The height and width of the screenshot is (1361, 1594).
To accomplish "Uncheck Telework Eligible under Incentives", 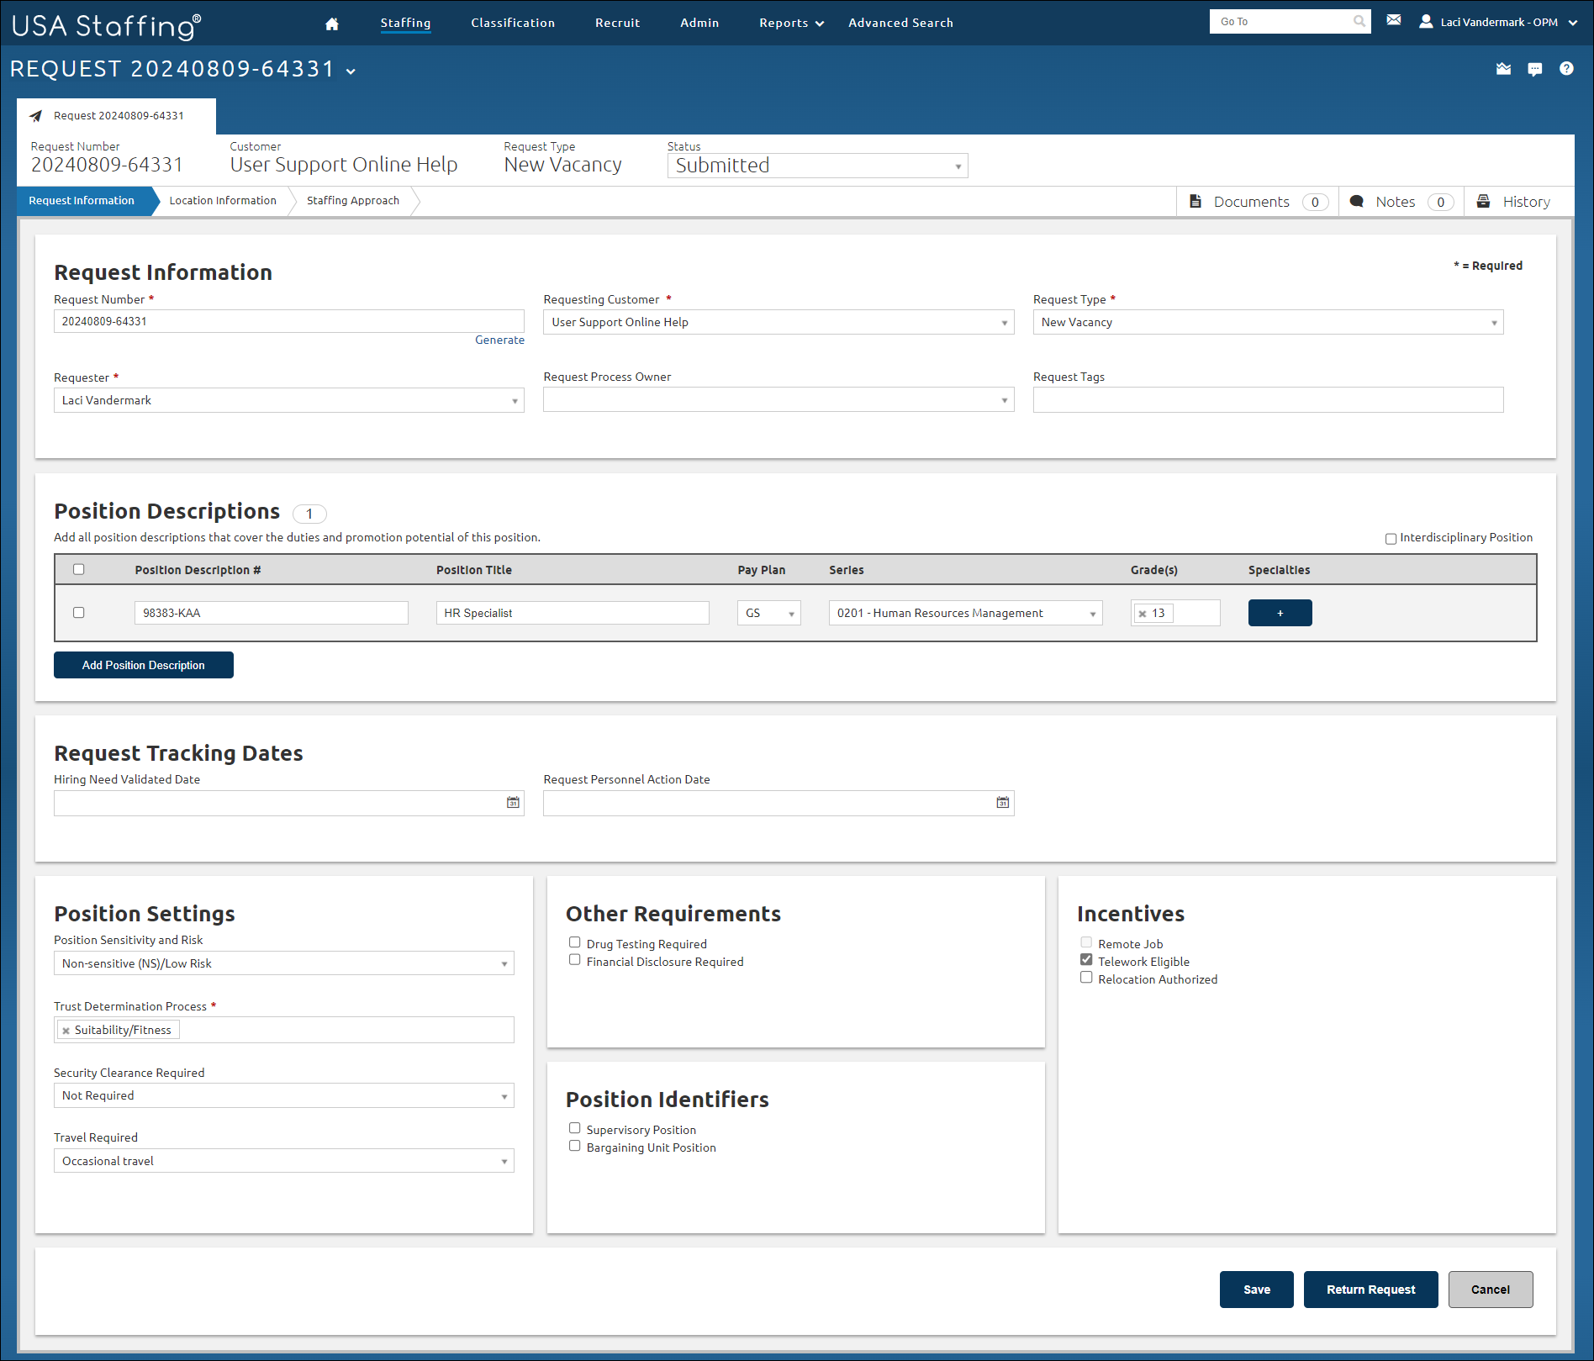I will coord(1086,959).
